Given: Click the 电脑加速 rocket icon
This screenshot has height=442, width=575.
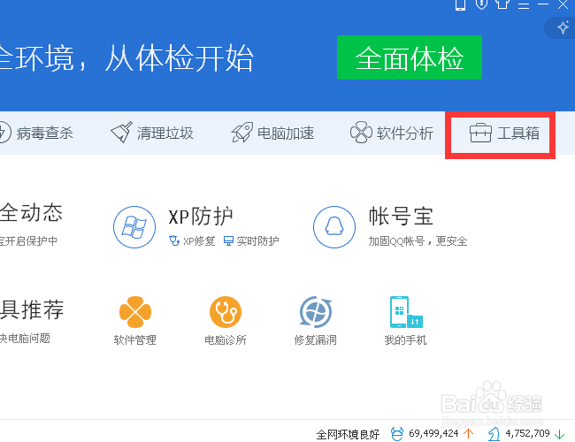Looking at the screenshot, I should (x=242, y=133).
